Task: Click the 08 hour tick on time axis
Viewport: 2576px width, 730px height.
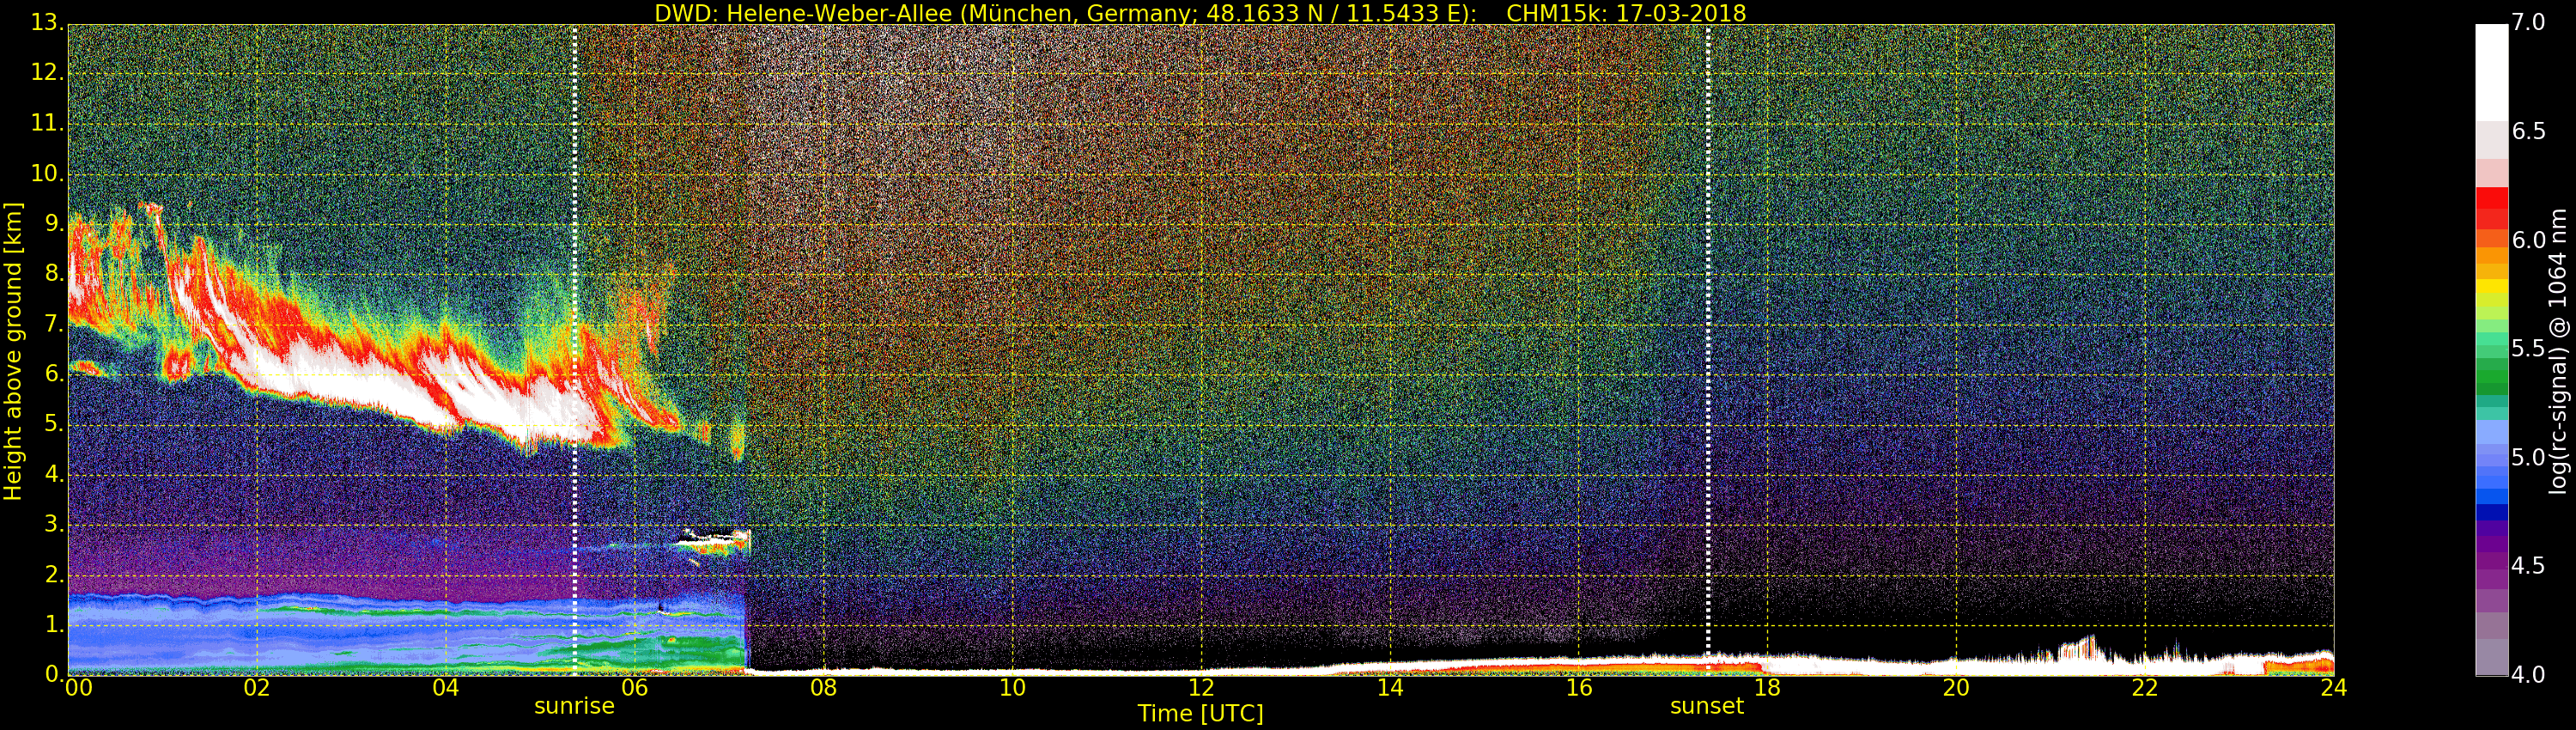Action: [823, 688]
